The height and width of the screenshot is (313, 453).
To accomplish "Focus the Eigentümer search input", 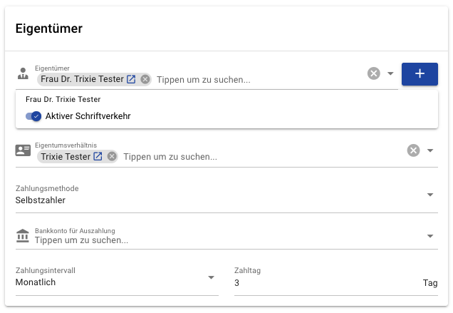I will pyautogui.click(x=256, y=80).
